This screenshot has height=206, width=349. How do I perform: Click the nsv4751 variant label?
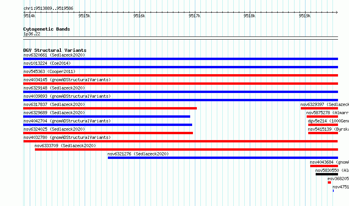[x=341, y=187]
